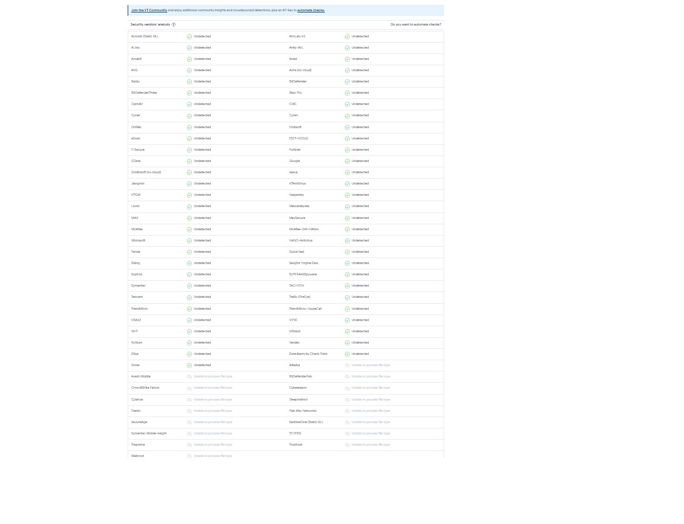Click 'Do you want to automate checks?'
The width and height of the screenshot is (684, 524).
pos(416,24)
